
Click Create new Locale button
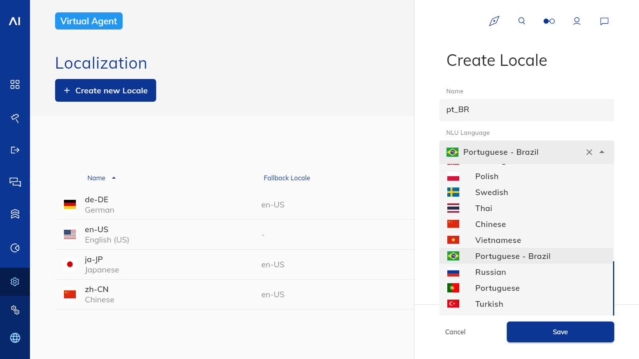(105, 91)
